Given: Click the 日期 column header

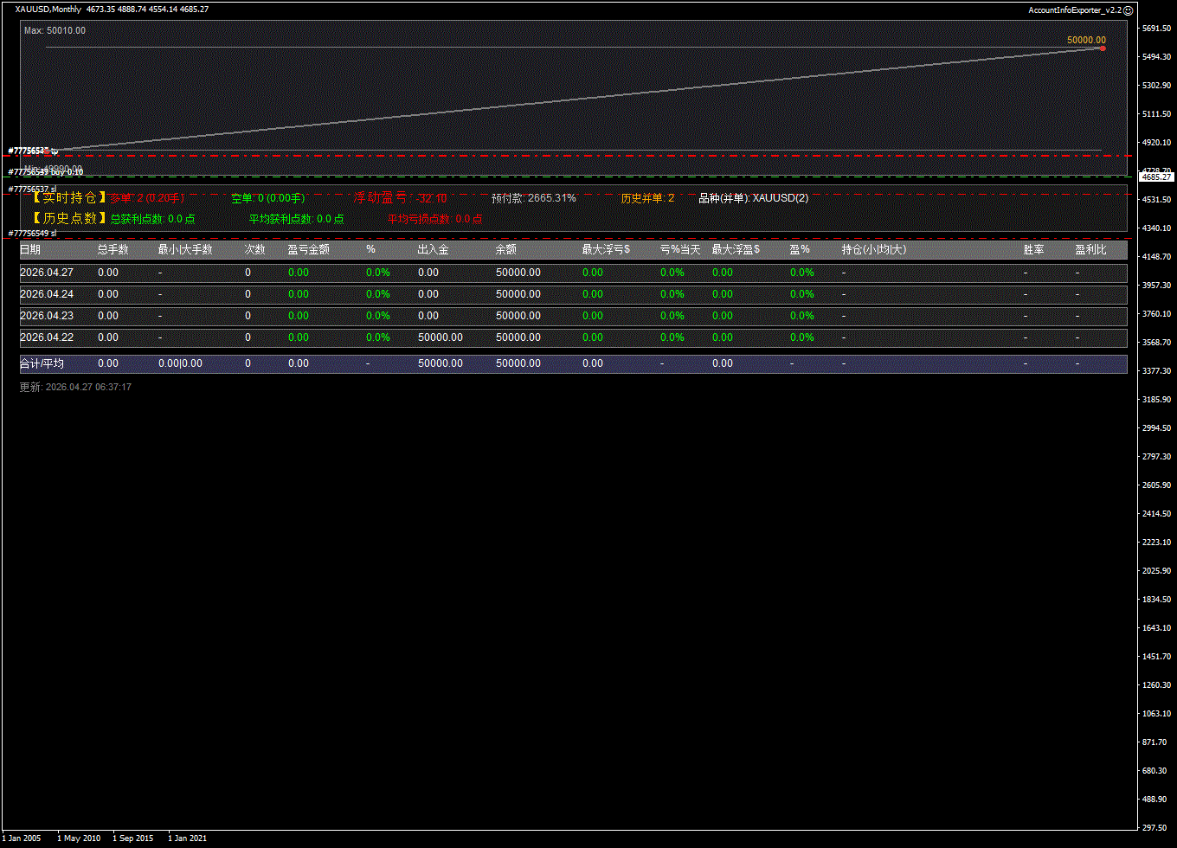Looking at the screenshot, I should (30, 250).
